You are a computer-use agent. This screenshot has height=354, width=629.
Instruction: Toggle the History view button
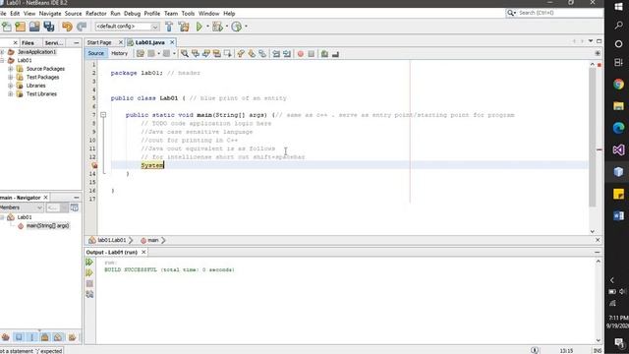point(119,53)
